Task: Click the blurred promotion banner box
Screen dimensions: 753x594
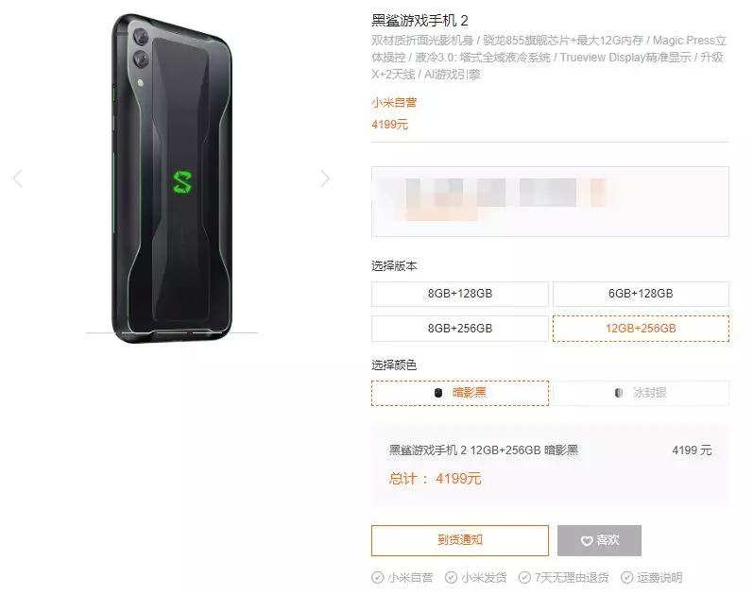Action: point(550,202)
